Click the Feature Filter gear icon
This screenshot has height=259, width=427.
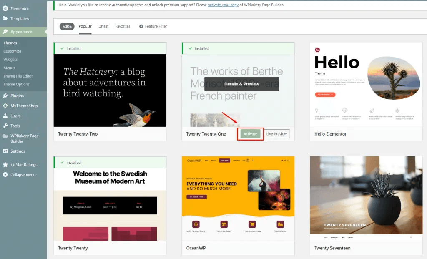141,26
